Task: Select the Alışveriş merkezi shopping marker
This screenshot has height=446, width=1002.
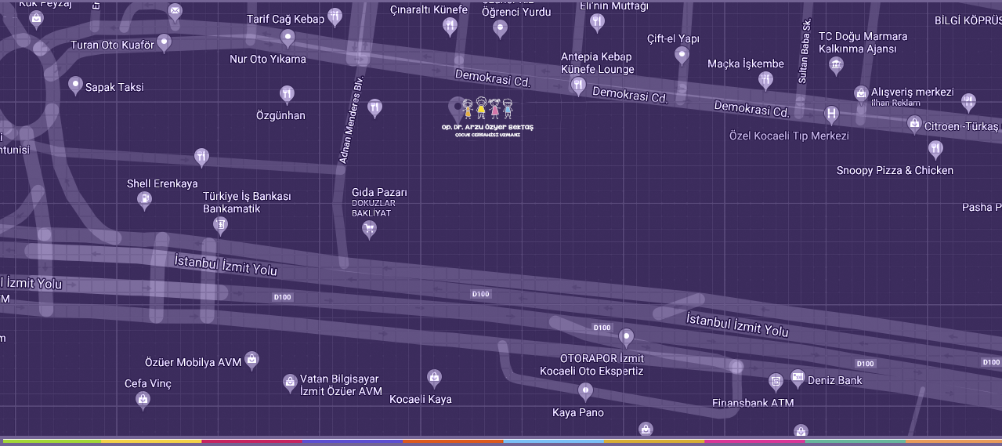Action: click(861, 96)
